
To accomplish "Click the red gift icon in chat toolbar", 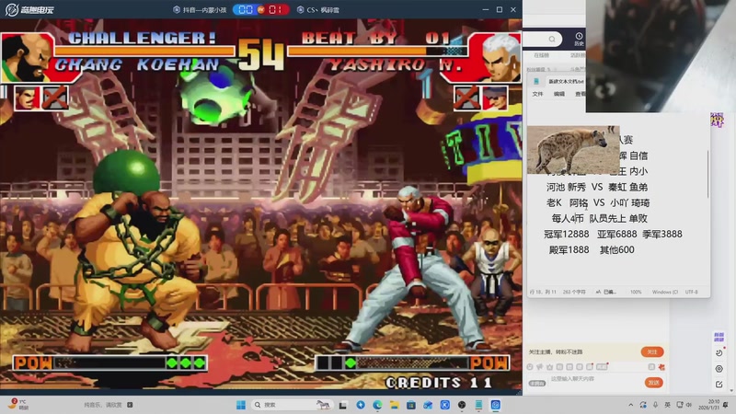I will (661, 367).
